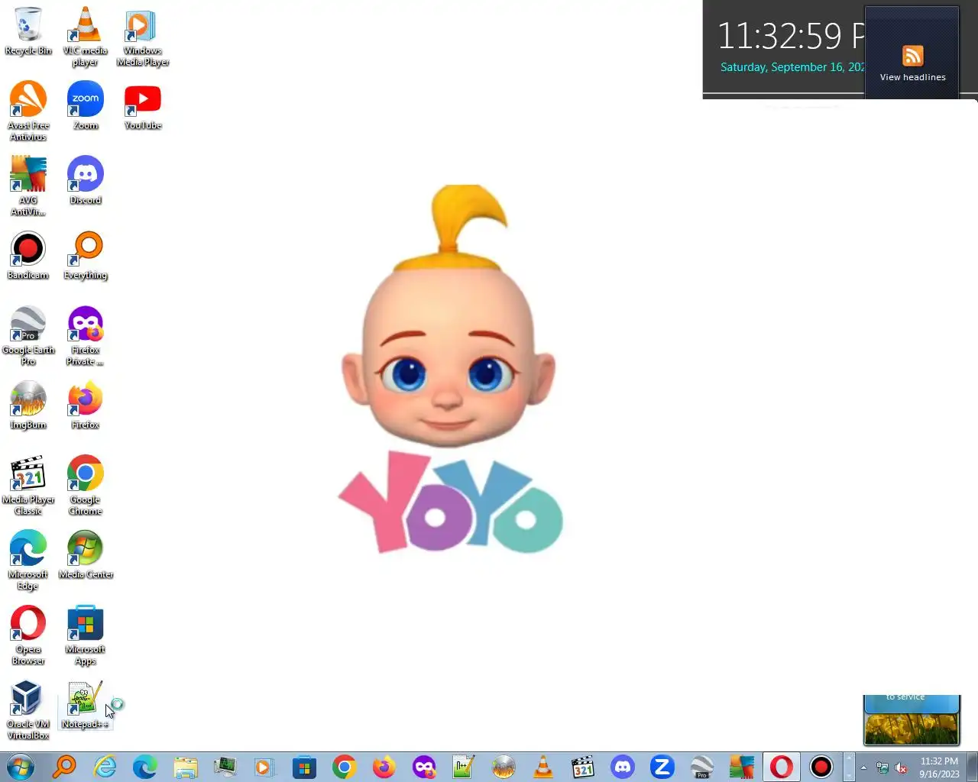Launch VLC media player from desktop
This screenshot has width=978, height=782.
[x=85, y=36]
